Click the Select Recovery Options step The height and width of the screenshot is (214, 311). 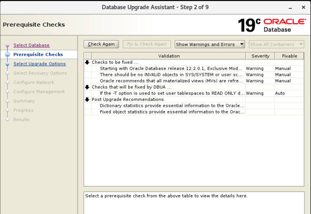click(40, 73)
